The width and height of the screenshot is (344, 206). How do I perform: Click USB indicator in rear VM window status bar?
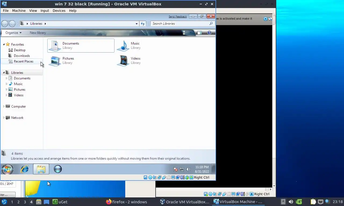(x=224, y=194)
